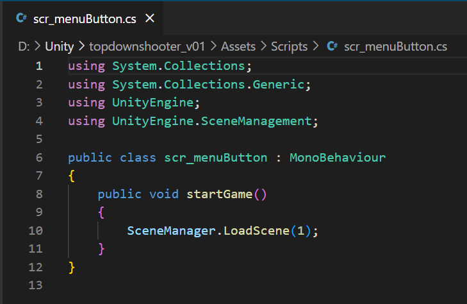The height and width of the screenshot is (304, 467).
Task: Click scr_menuButton.cs file name in breadcrumbs
Action: coord(395,46)
